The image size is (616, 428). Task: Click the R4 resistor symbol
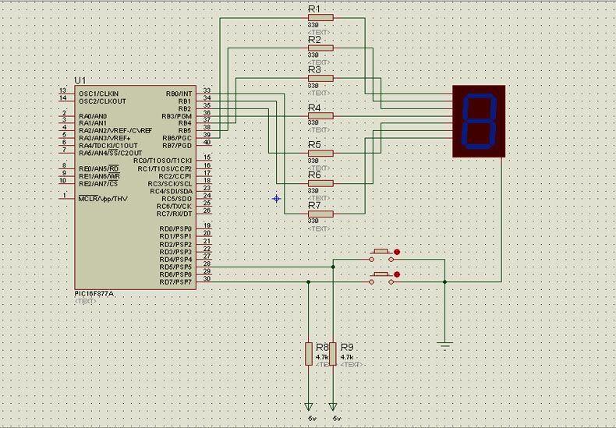(x=320, y=116)
